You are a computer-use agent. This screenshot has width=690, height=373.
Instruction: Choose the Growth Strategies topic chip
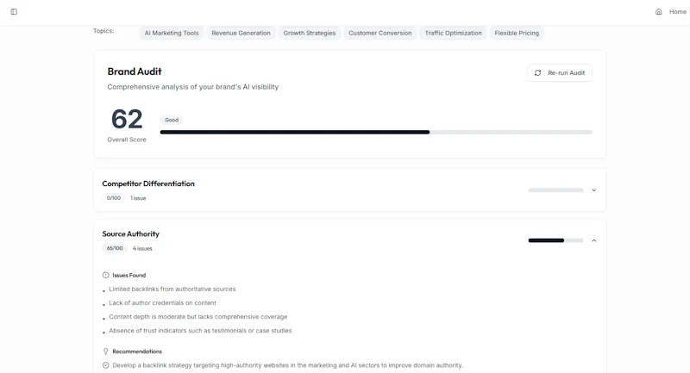[310, 33]
